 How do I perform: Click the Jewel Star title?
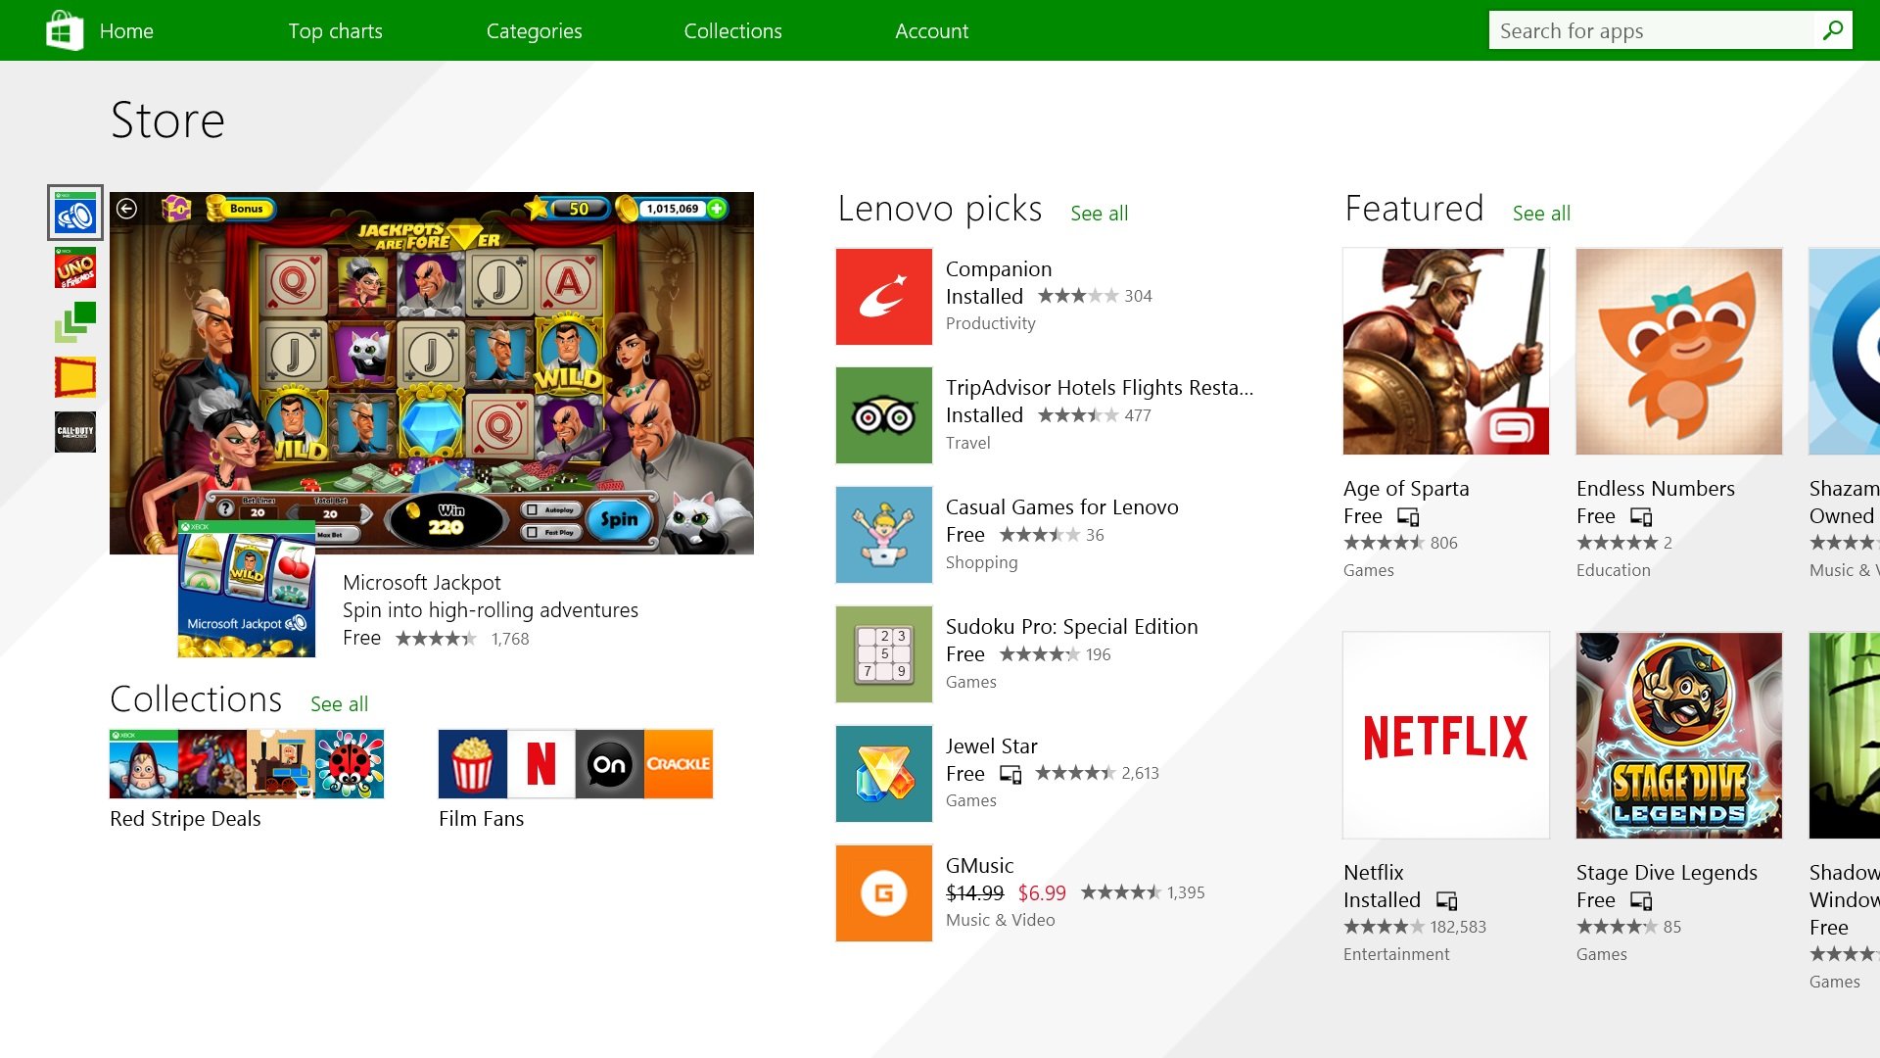click(991, 746)
